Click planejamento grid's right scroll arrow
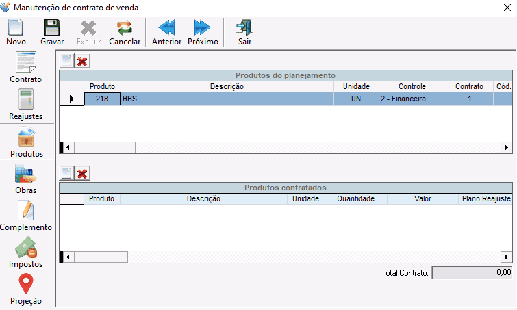Viewport: 517px width, 310px height. pos(507,148)
